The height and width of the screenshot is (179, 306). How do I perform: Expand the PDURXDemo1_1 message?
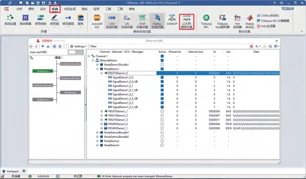[102, 128]
